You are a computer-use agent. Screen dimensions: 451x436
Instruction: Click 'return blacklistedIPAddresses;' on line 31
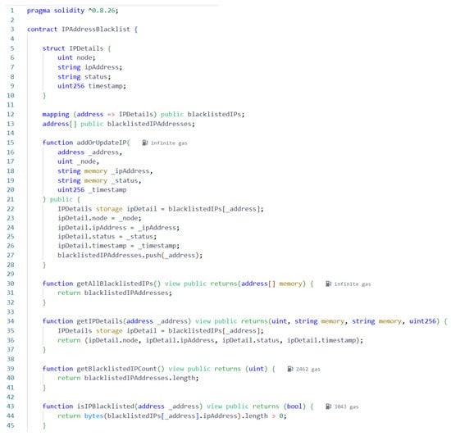115,293
